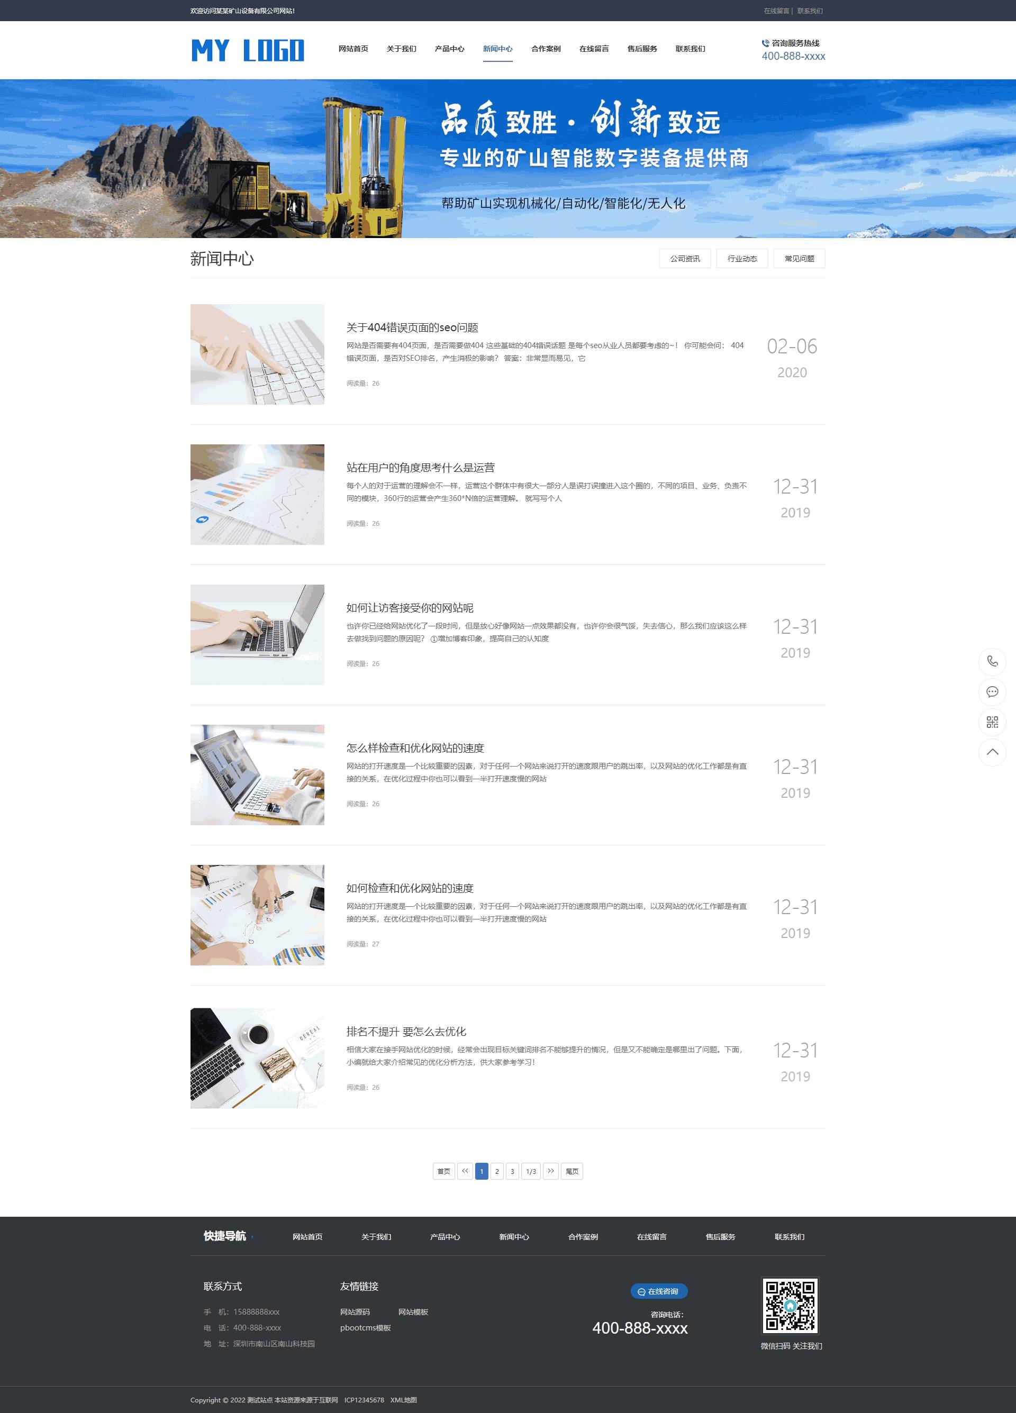This screenshot has width=1016, height=1413.
Task: Open 新闻中心 in the top navigation
Action: (x=497, y=49)
